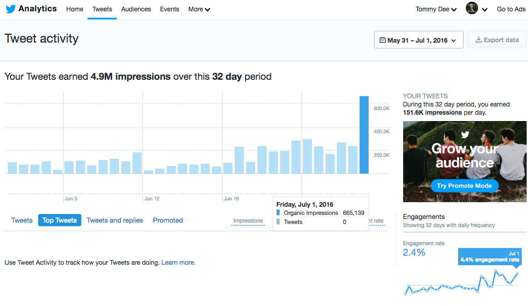Click the Tweet activity heading
The width and height of the screenshot is (528, 306).
(41, 39)
